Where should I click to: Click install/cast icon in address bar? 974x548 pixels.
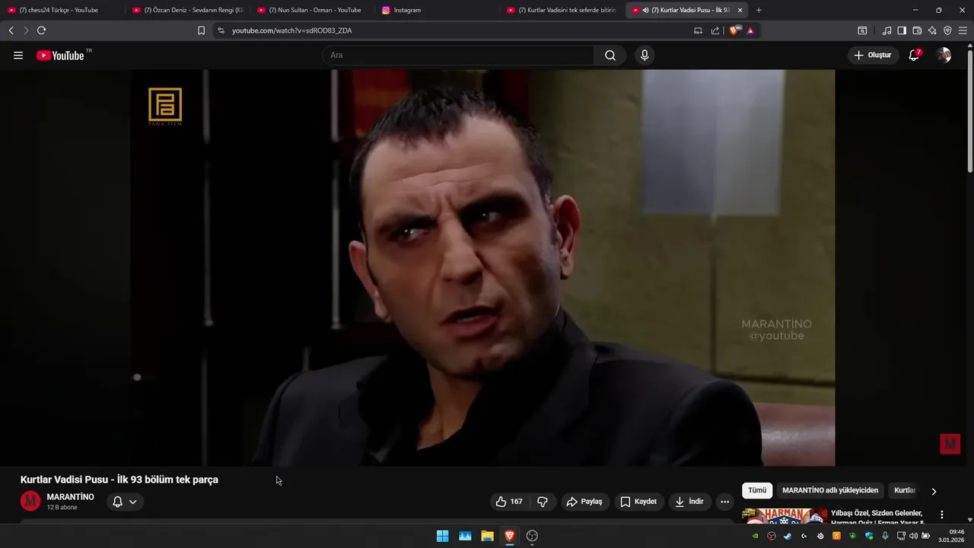(x=698, y=30)
